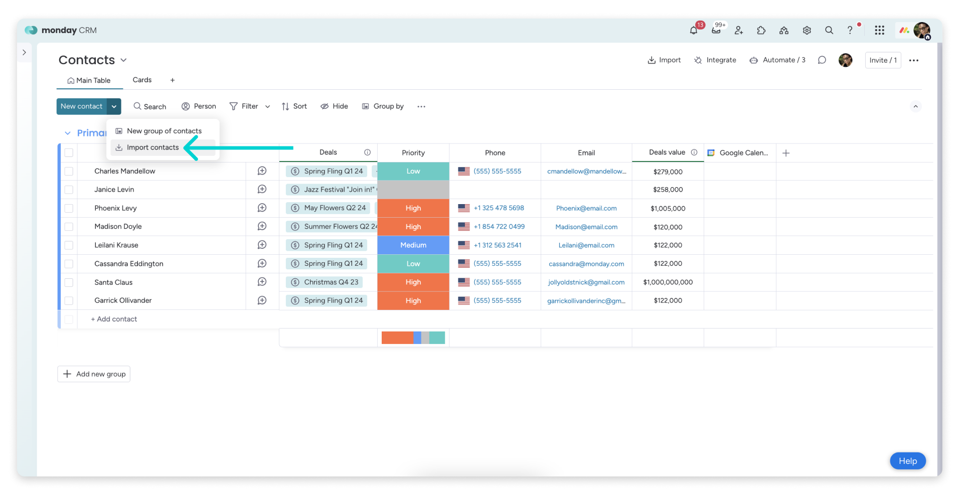Click the Medium priority cell for Leilani Krause
Viewport: 963px width, 495px height.
pos(413,245)
